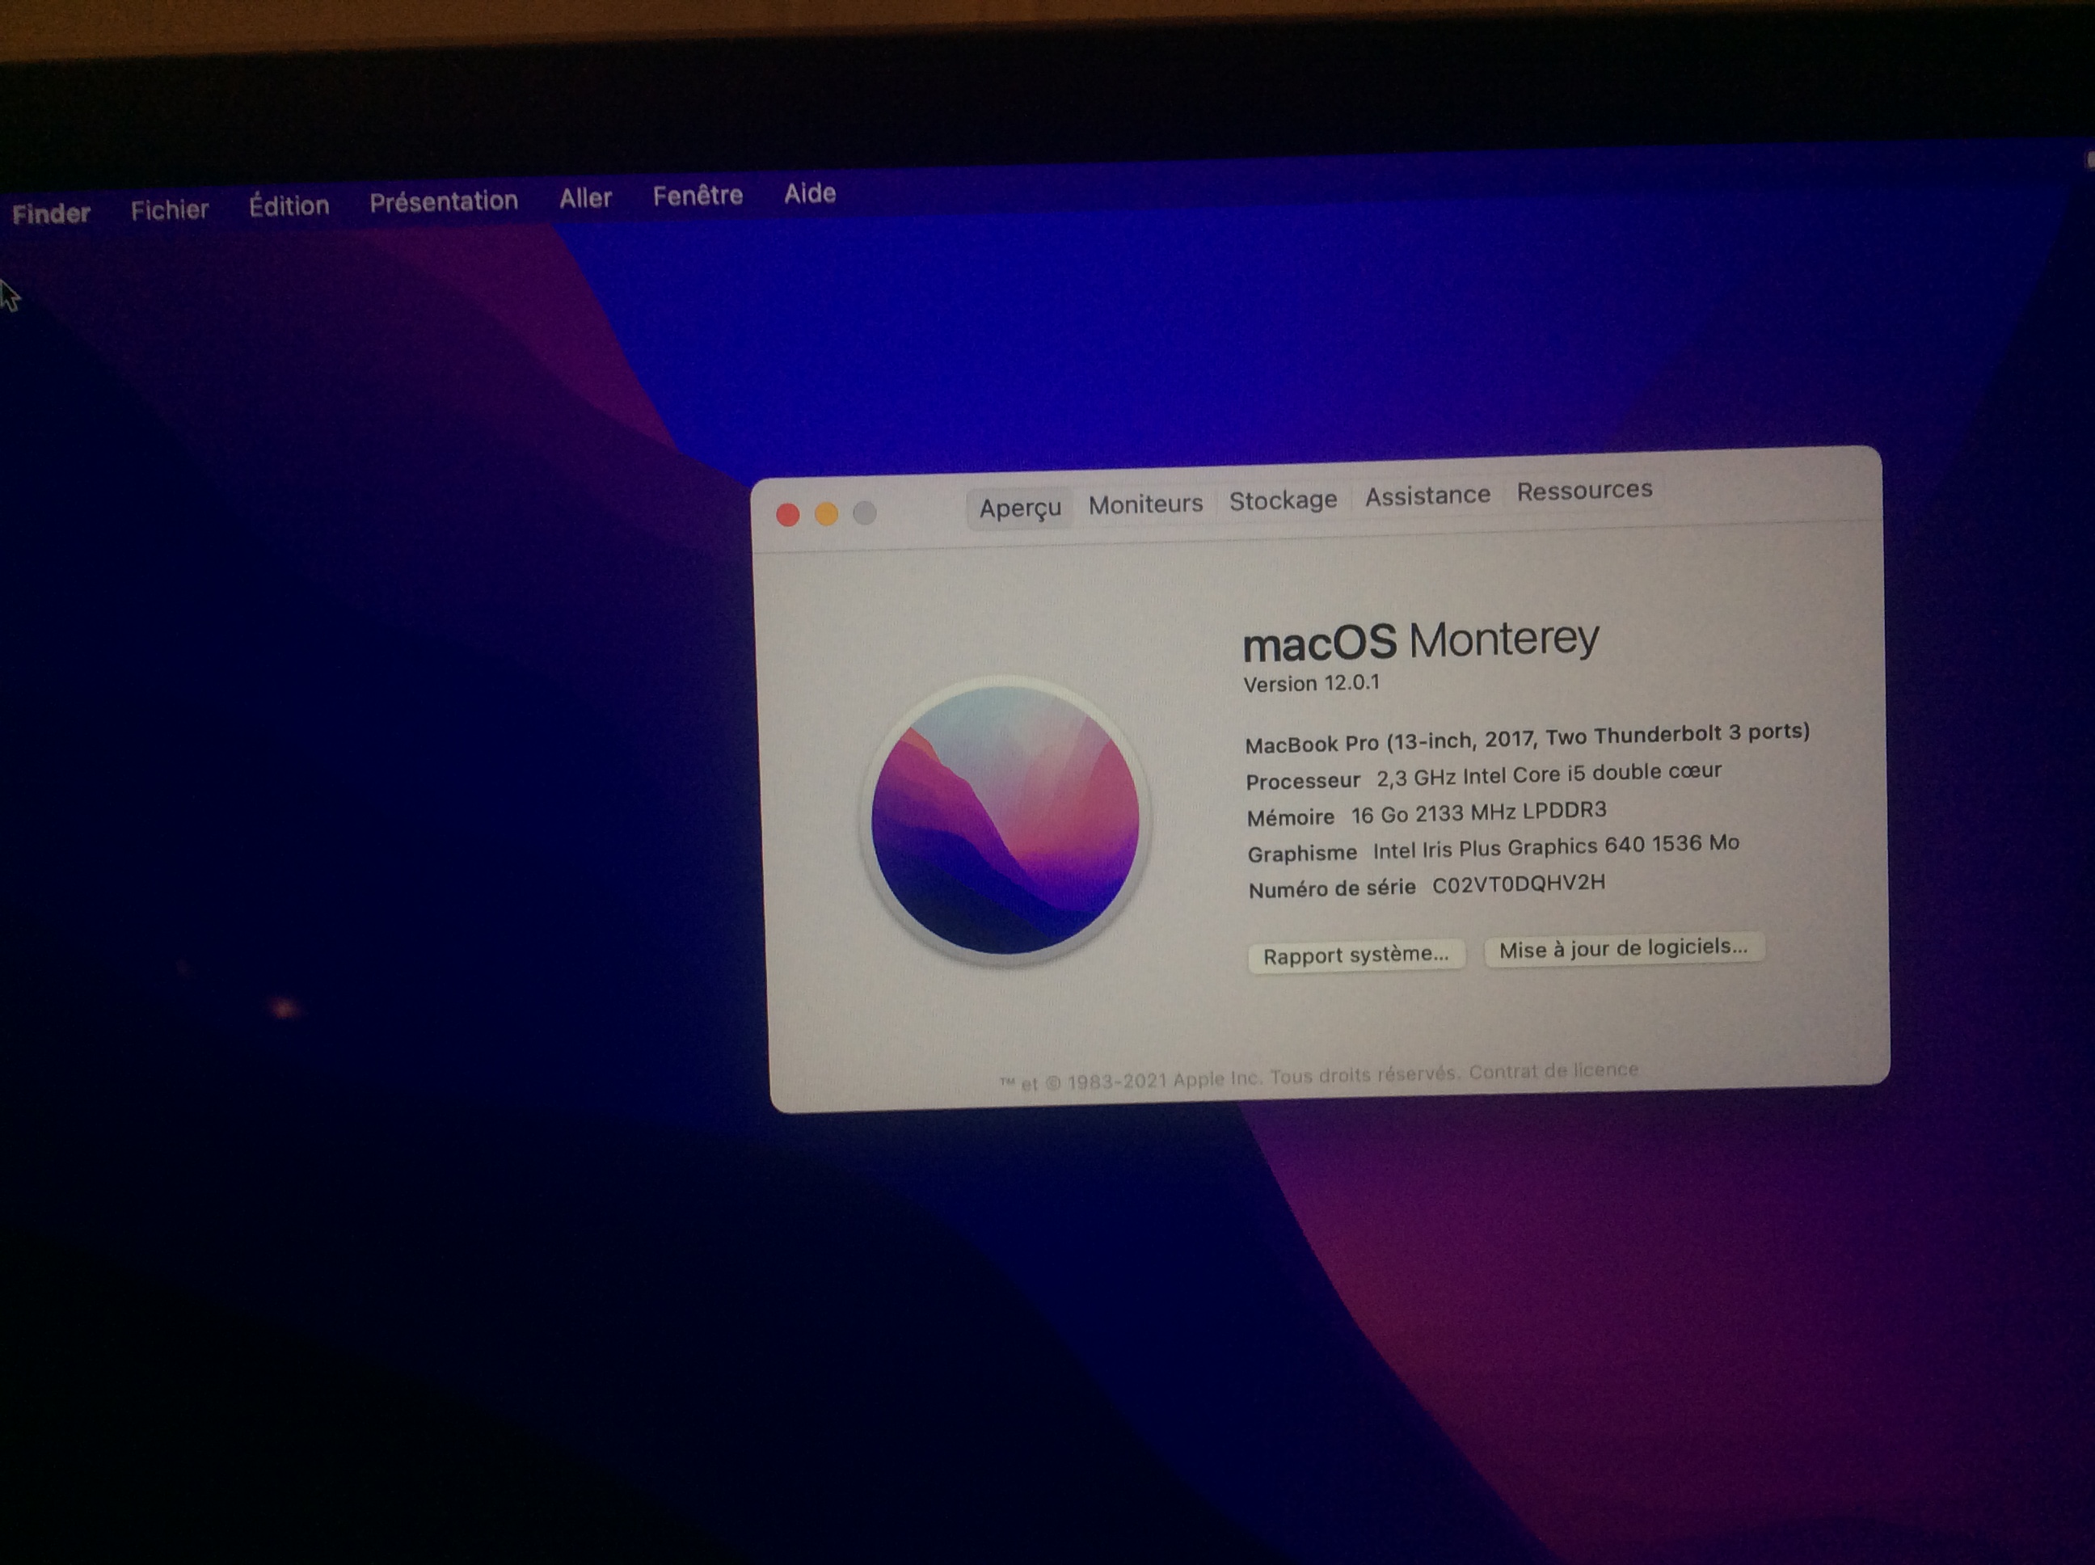
Task: Select the Stockage tab
Action: click(x=1283, y=500)
